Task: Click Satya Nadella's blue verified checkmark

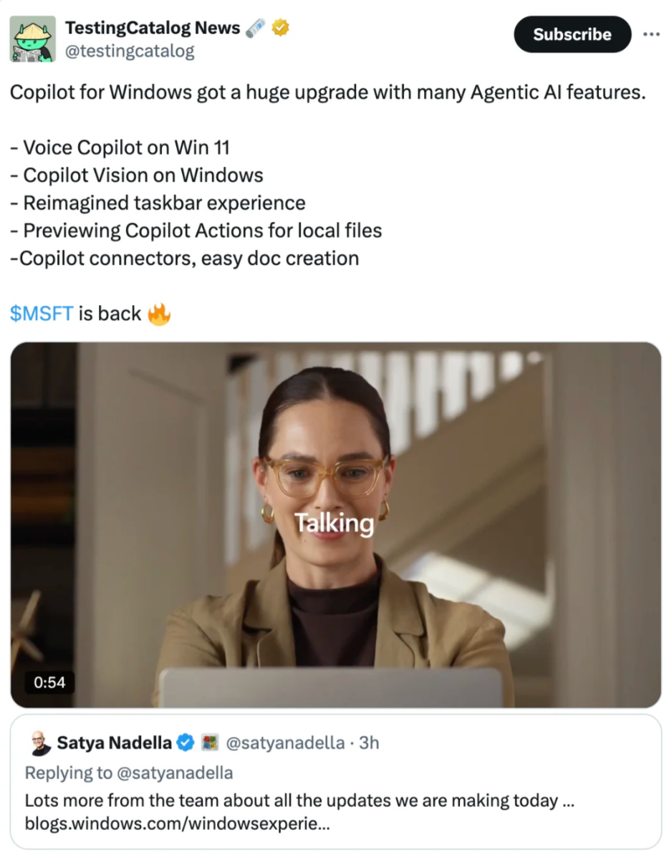Action: (x=186, y=743)
